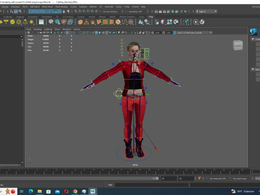Click the orange half-sphere V-Ray shelf icon
The width and height of the screenshot is (260, 195).
[80, 22]
